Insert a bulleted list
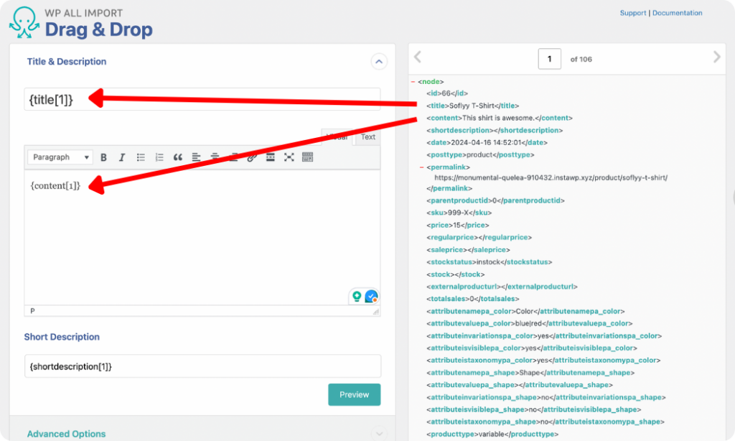 (x=141, y=157)
